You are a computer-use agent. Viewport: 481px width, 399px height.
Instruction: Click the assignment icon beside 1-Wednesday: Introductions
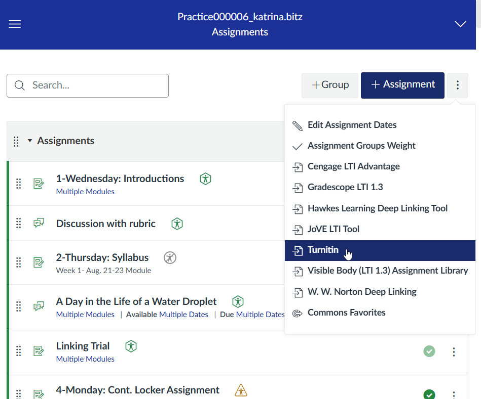coord(39,184)
